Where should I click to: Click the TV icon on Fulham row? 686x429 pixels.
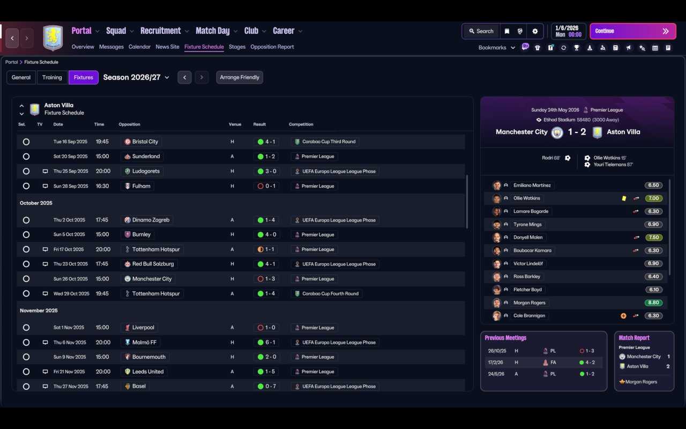click(45, 186)
